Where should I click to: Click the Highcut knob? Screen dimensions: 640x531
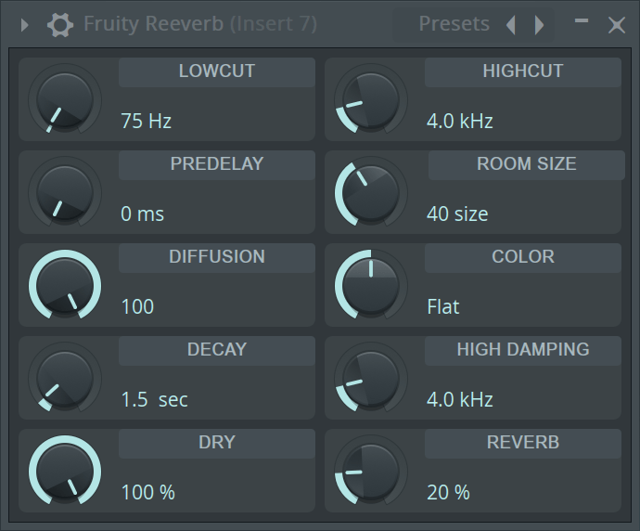[371, 98]
